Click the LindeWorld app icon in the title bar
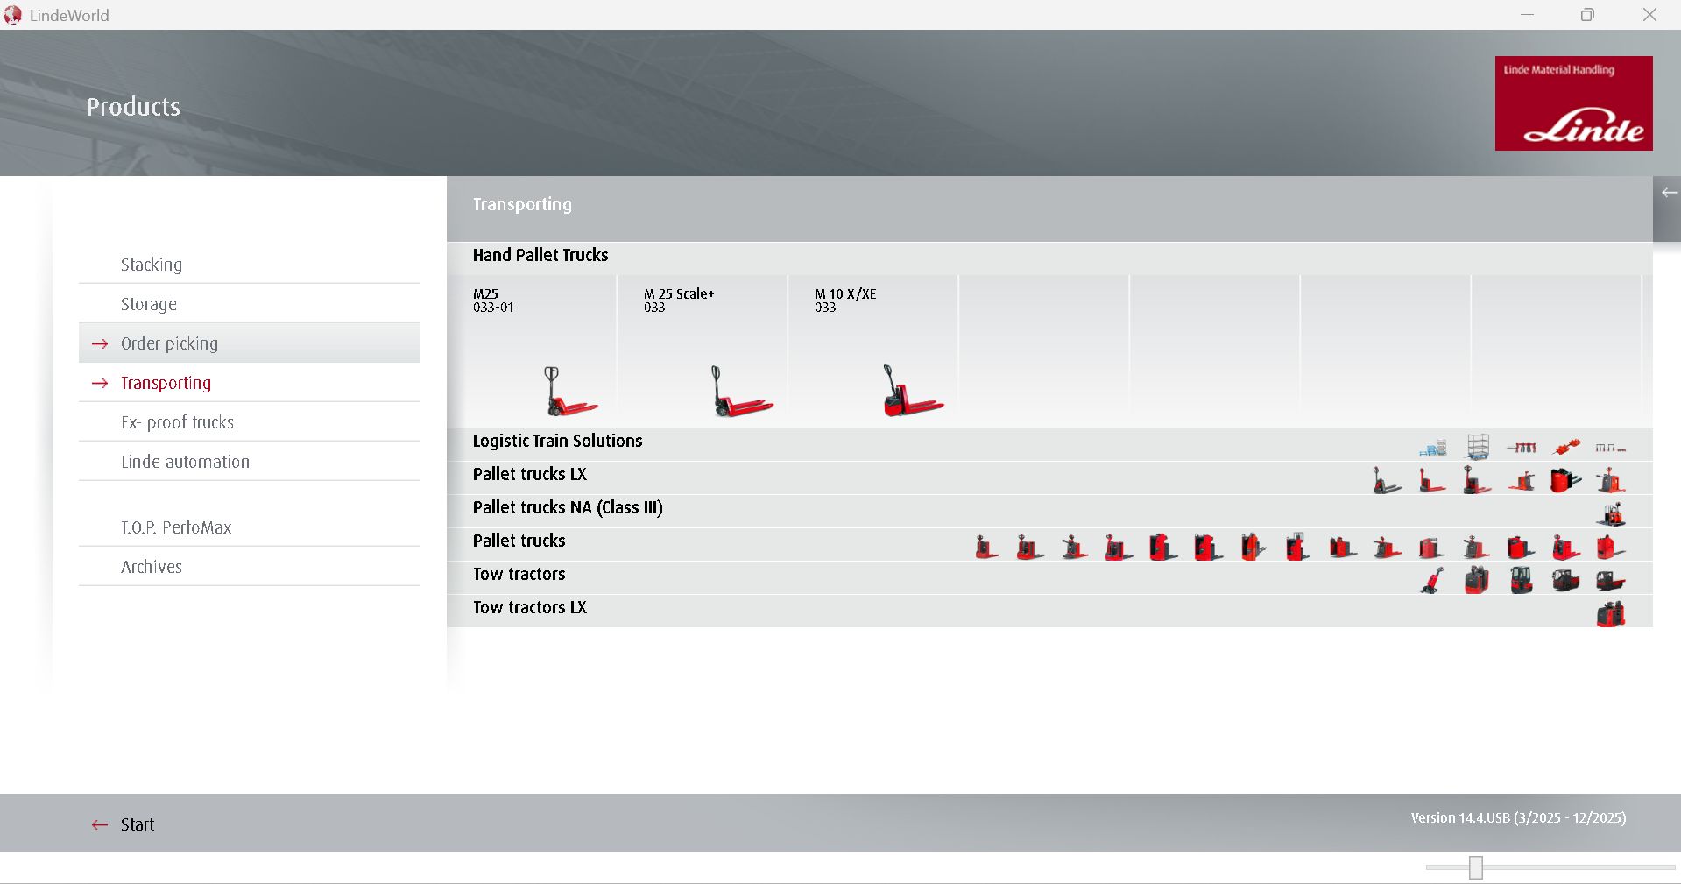This screenshot has width=1681, height=884. click(x=13, y=15)
